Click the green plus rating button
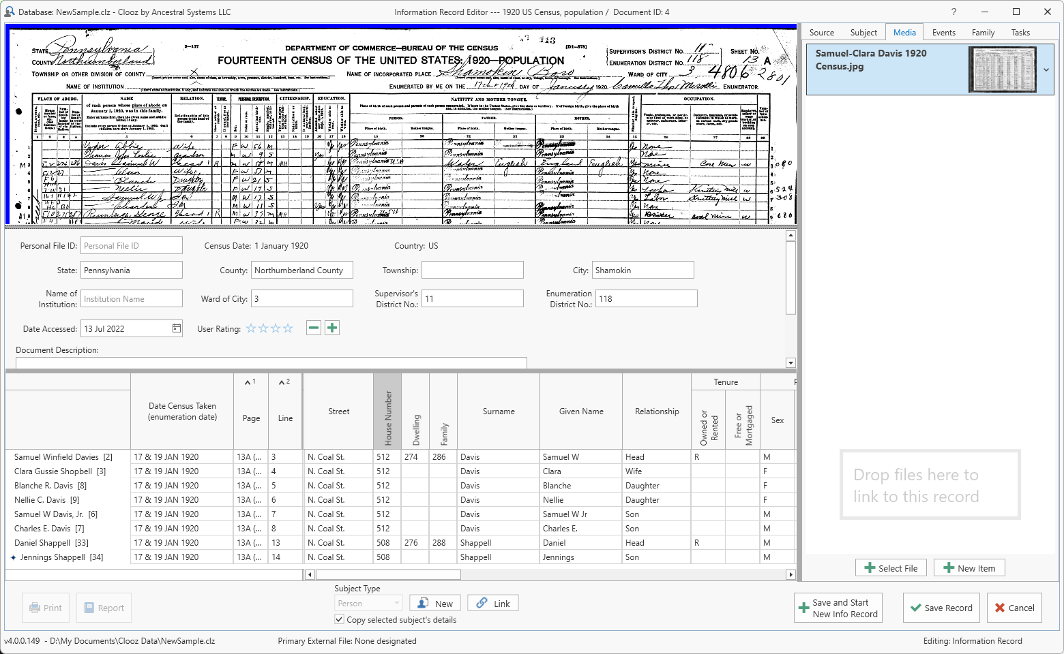The height and width of the screenshot is (654, 1064). point(332,328)
